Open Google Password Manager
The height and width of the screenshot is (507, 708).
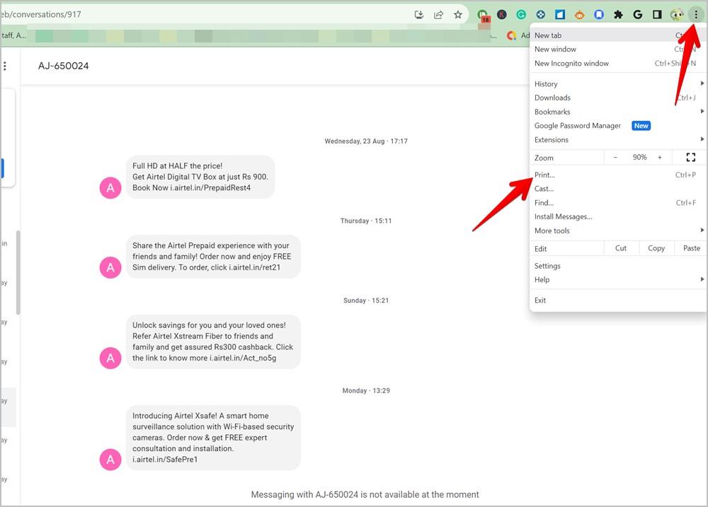pyautogui.click(x=618, y=126)
